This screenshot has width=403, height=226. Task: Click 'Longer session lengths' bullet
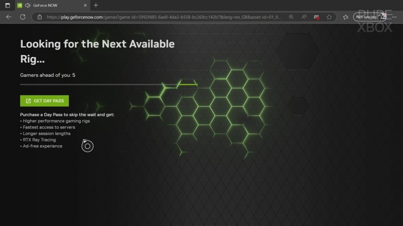[45, 134]
